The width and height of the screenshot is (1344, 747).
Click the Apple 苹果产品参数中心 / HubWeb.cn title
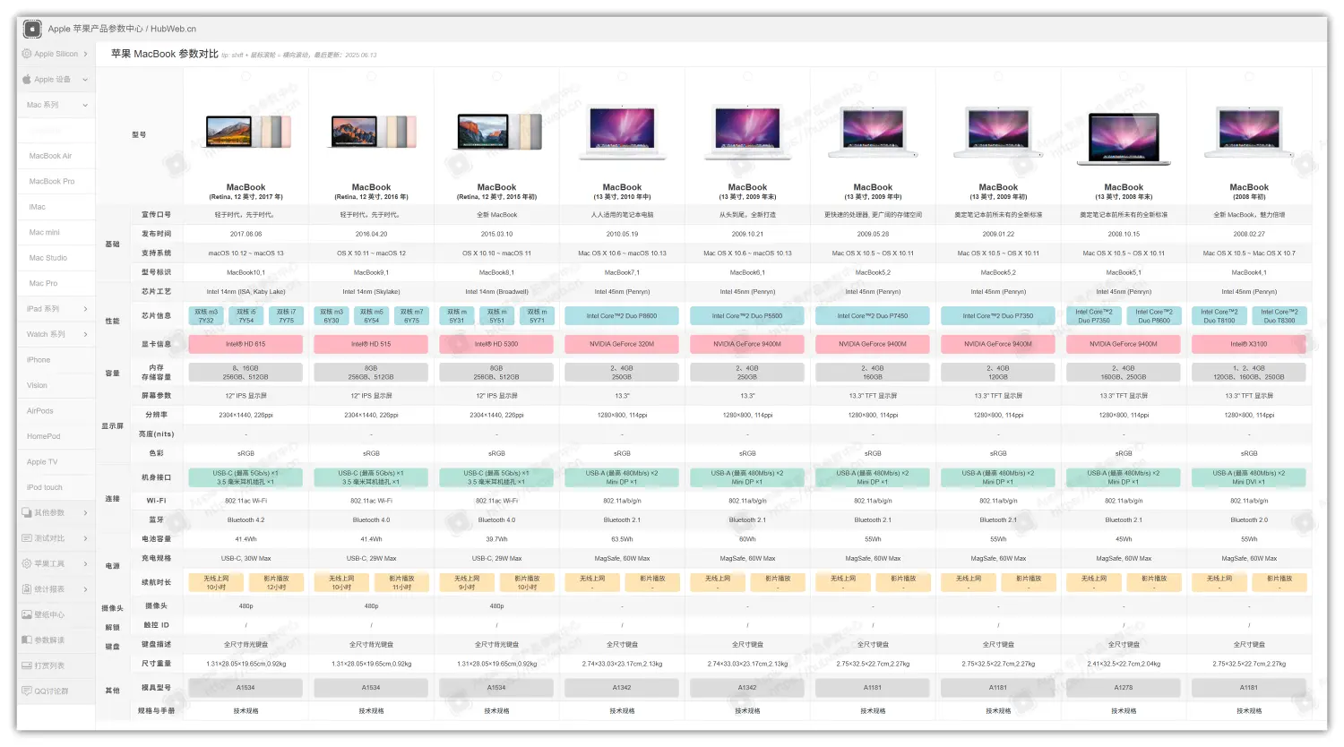click(122, 29)
